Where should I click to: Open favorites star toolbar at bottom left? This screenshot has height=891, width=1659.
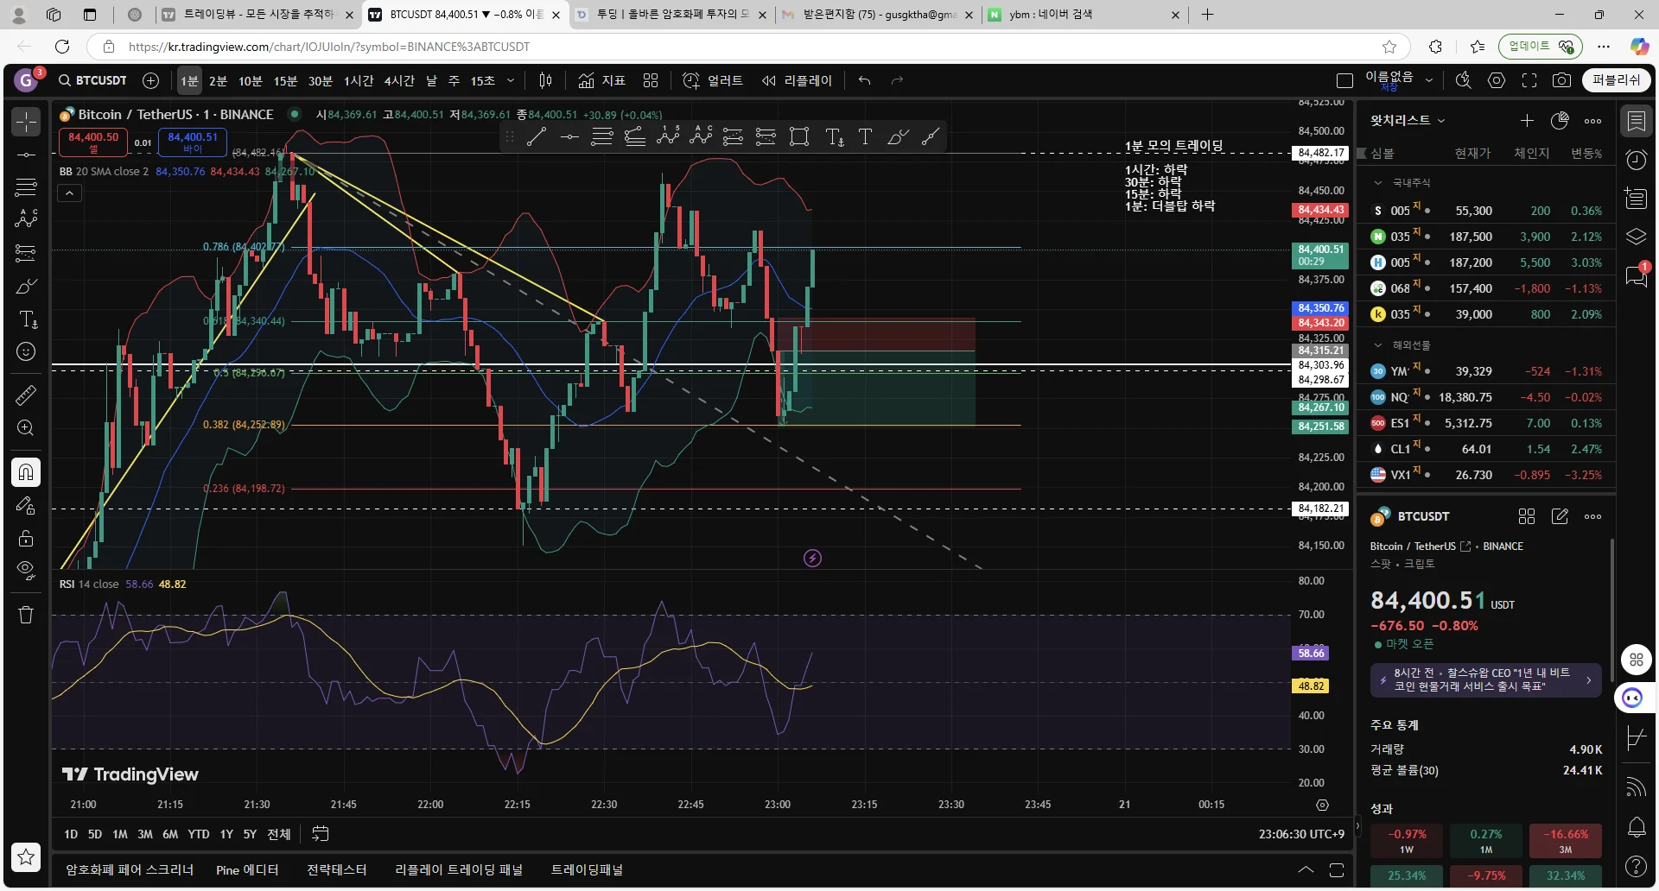26,856
